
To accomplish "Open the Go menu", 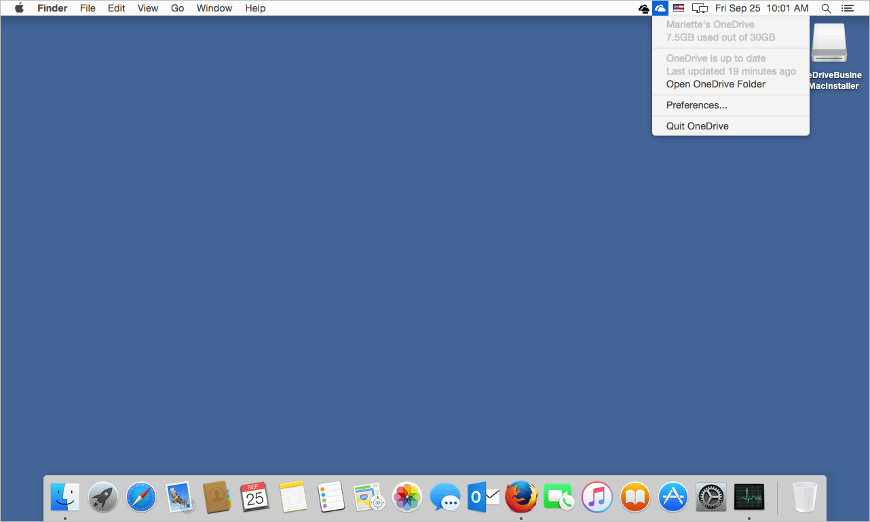I will point(178,8).
